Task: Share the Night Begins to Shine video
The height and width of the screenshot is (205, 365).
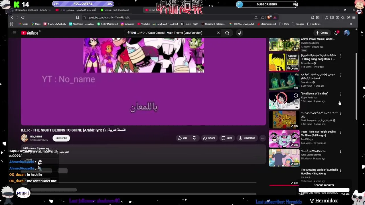Action: click(209, 138)
